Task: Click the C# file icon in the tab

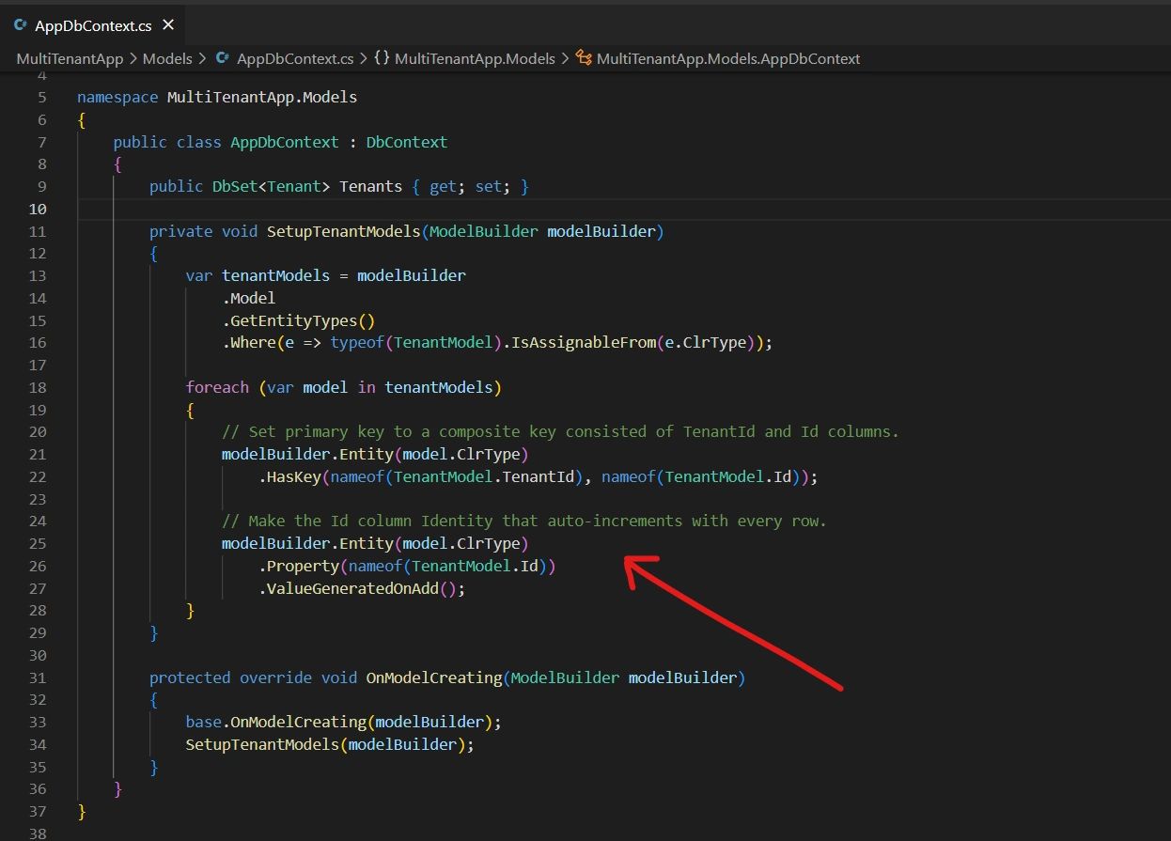Action: (20, 25)
